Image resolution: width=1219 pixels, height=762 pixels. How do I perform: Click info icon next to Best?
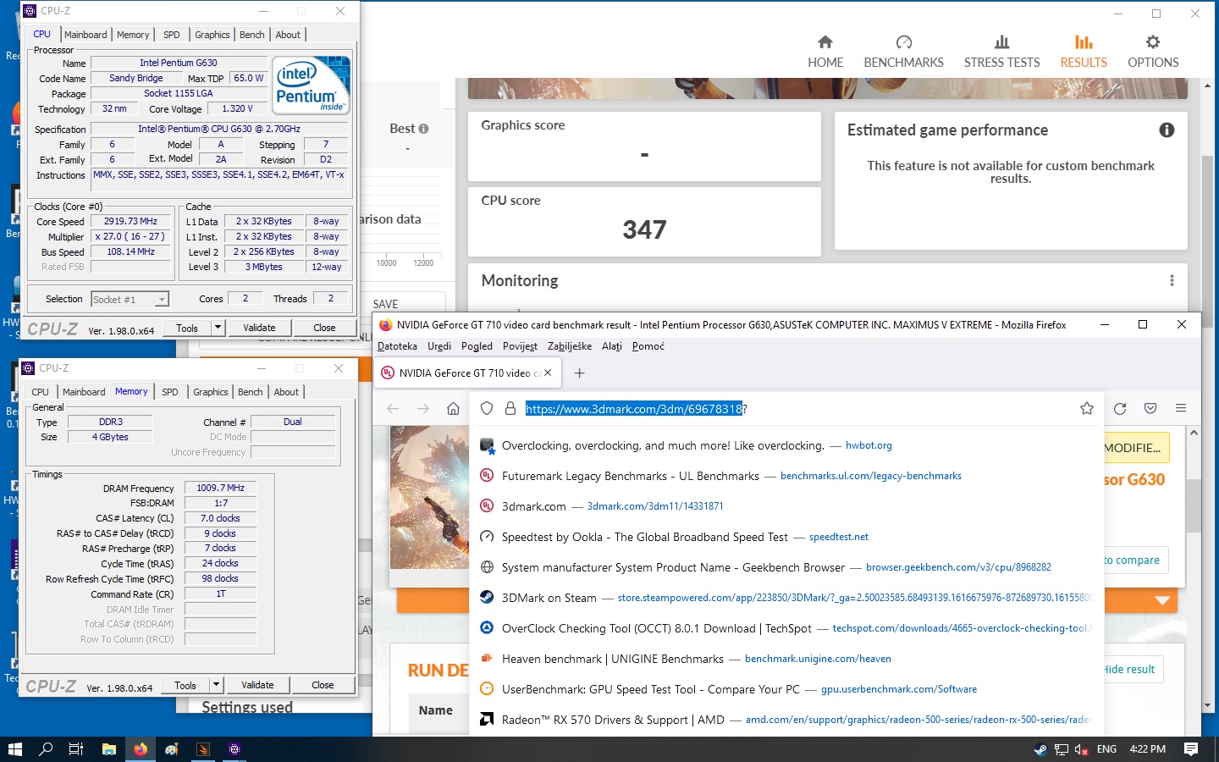423,129
